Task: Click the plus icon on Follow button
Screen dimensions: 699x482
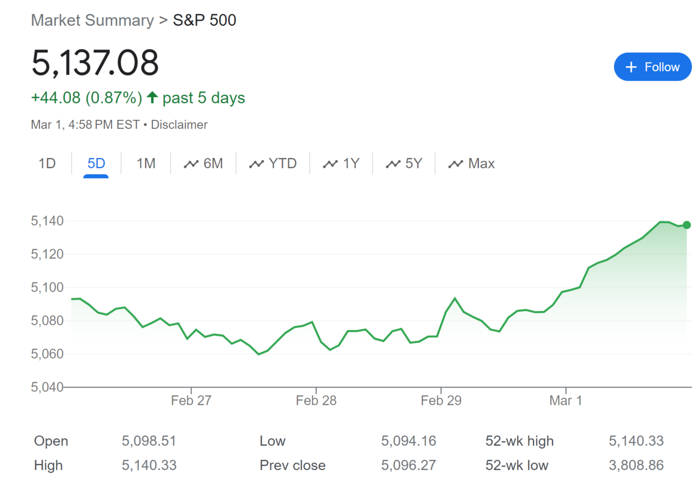Action: click(631, 67)
